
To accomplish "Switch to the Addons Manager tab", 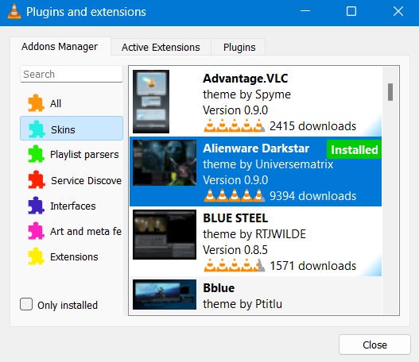I will (60, 47).
